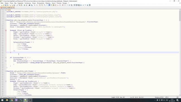This screenshot has height=102, width=181.
Task: Toggle INS insert mode in status bar
Action: tap(178, 97)
